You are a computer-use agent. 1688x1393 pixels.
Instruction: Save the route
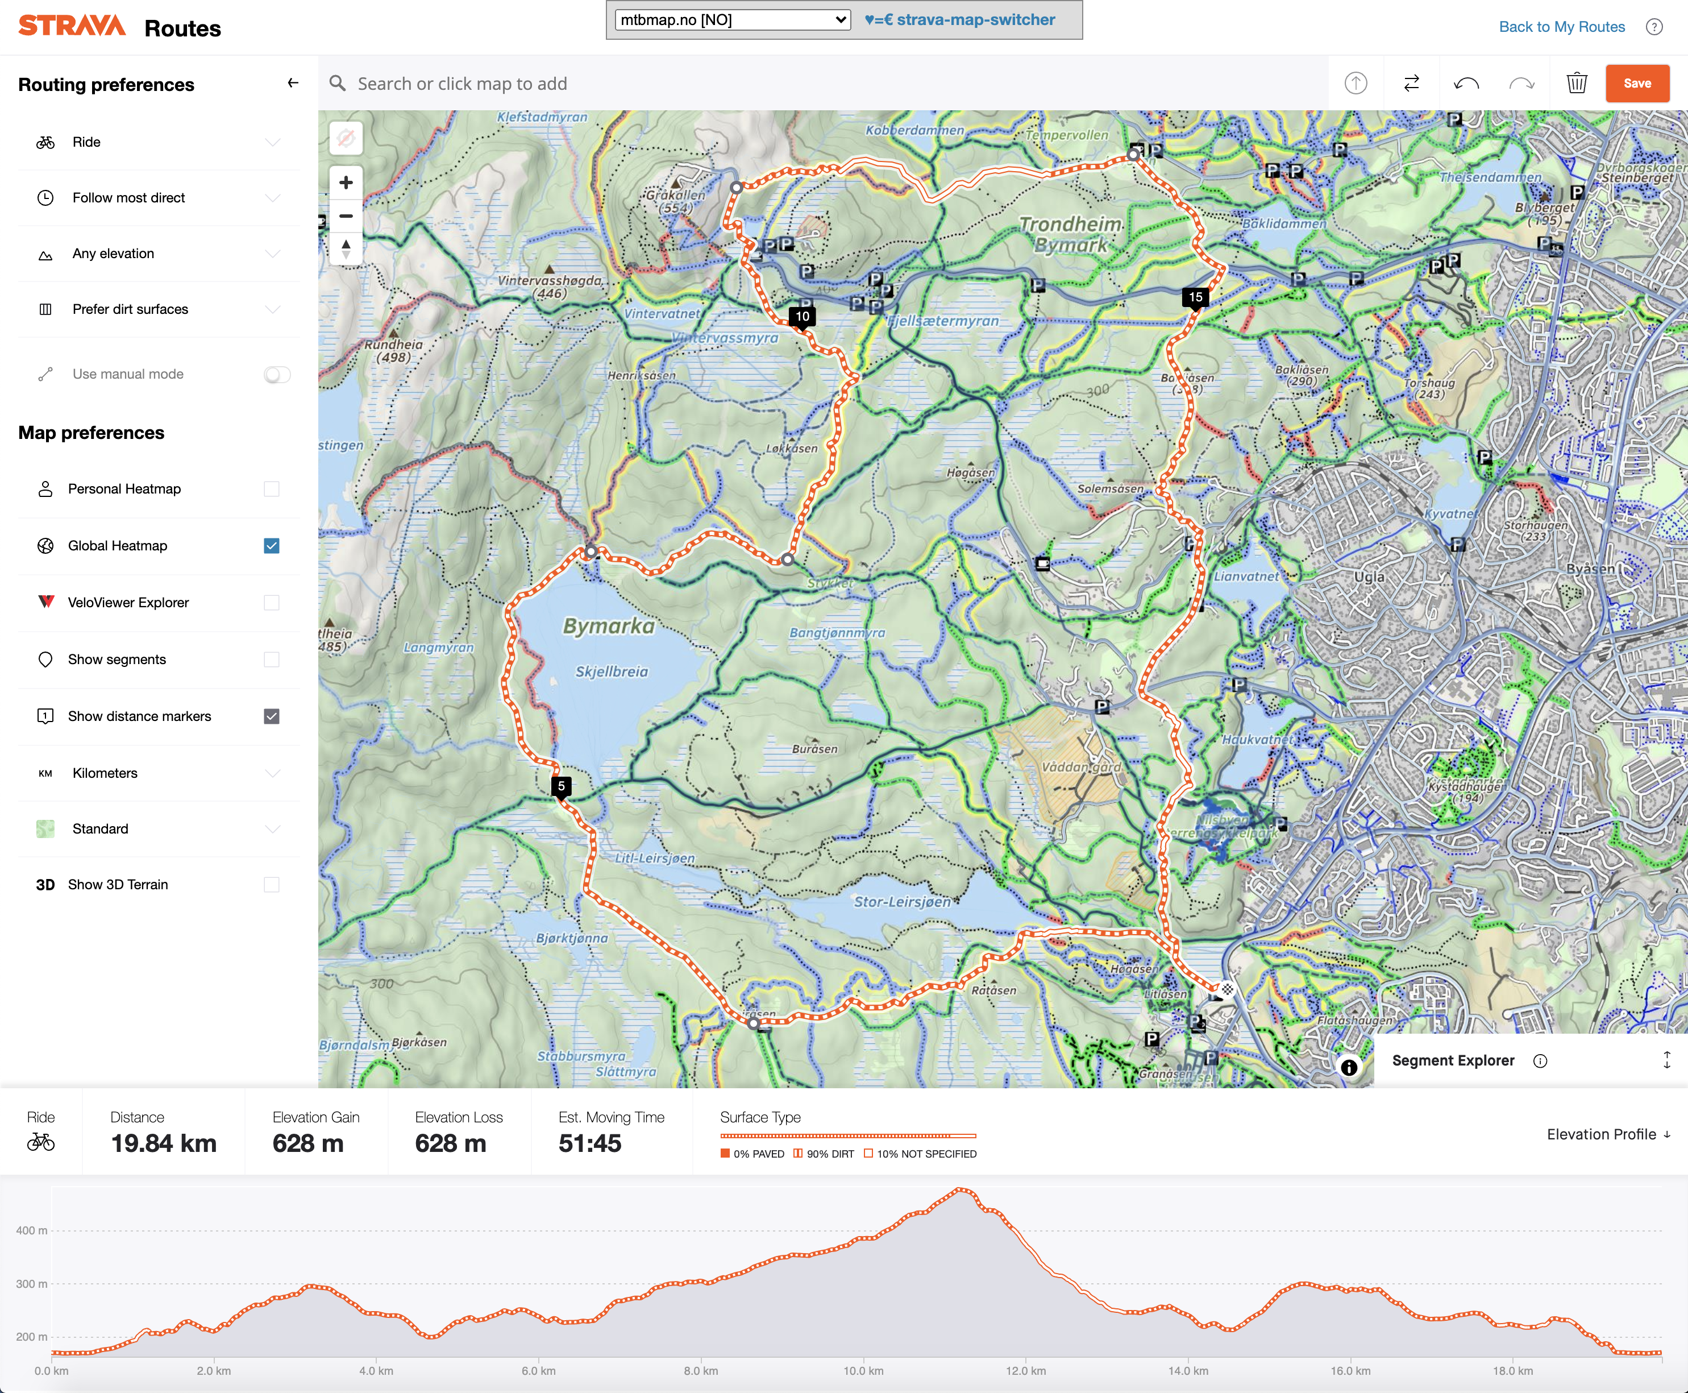(x=1637, y=84)
